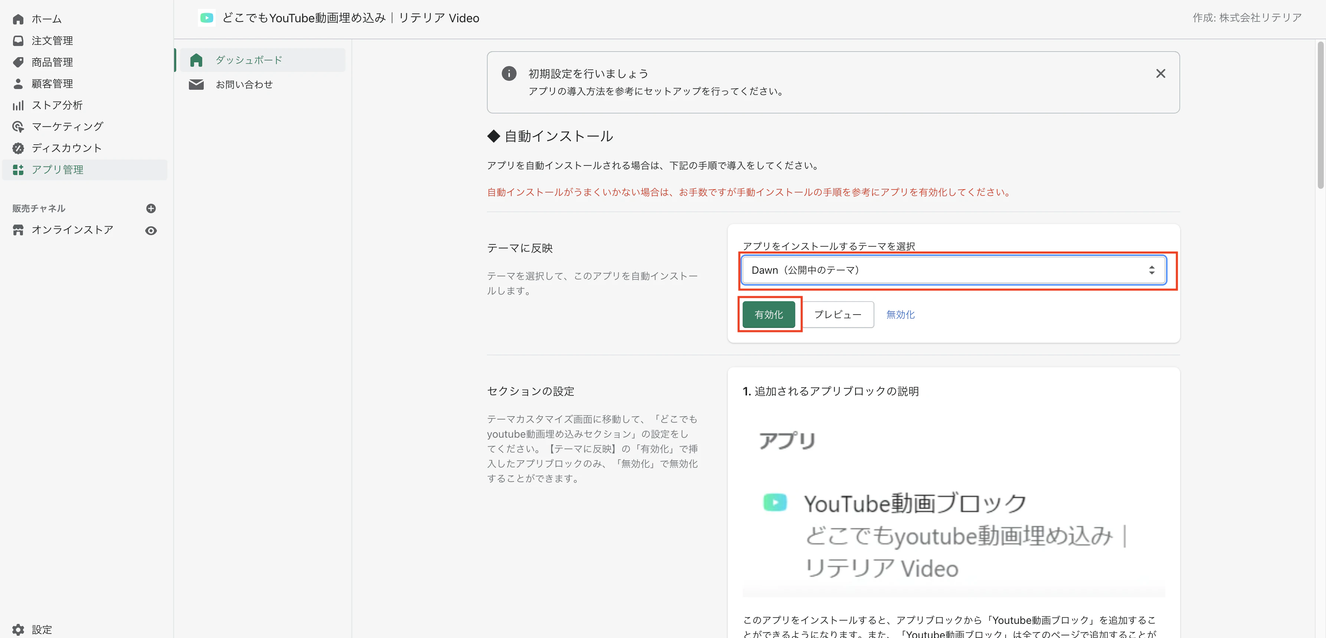
Task: Open the お問い合わせ section
Action: (245, 84)
